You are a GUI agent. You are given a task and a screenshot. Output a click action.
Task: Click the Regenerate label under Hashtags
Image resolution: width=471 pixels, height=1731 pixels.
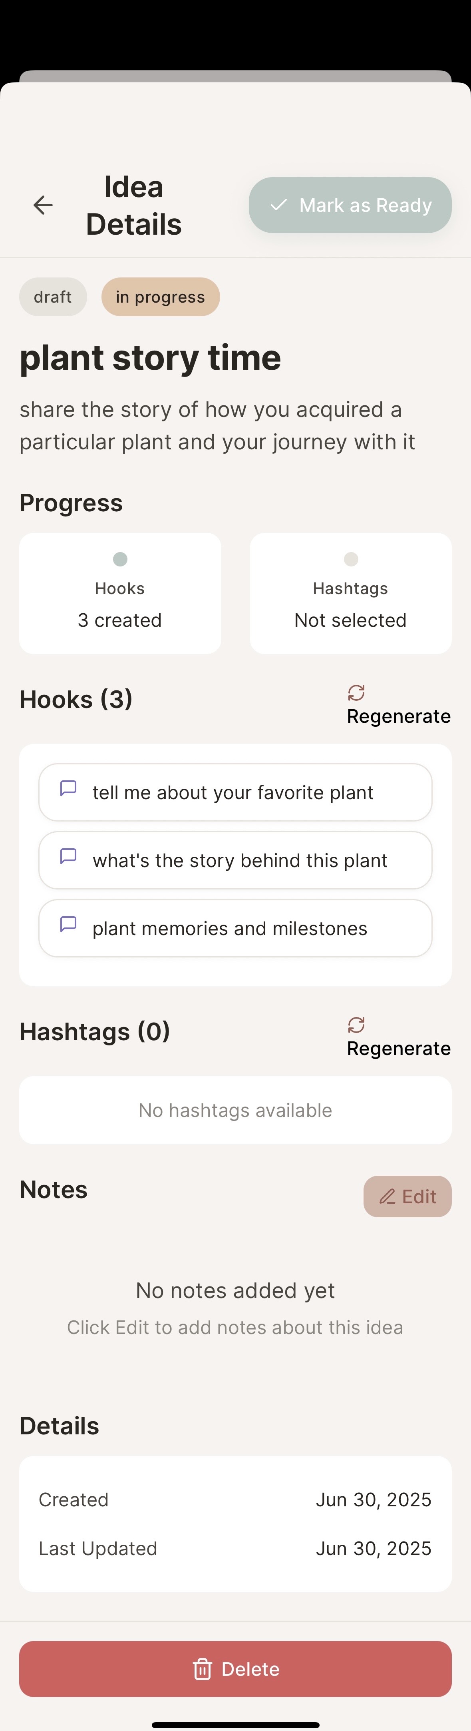[398, 1048]
